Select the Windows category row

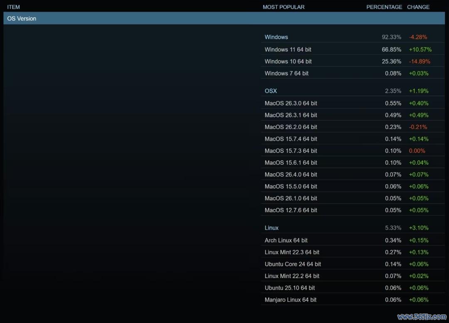click(x=353, y=37)
